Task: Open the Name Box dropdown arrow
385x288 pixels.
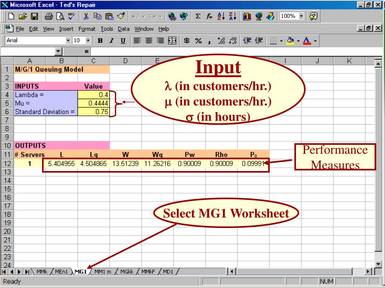Action: (x=58, y=51)
